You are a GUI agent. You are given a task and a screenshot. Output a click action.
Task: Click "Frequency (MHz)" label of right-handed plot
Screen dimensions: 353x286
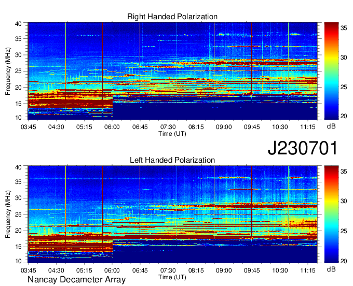(x=8, y=71)
